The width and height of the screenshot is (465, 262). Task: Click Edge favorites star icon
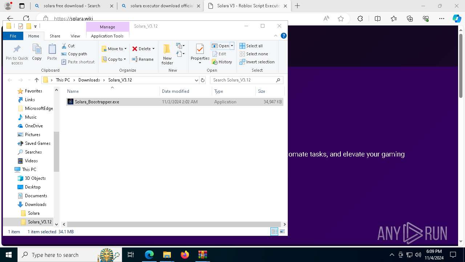[341, 19]
